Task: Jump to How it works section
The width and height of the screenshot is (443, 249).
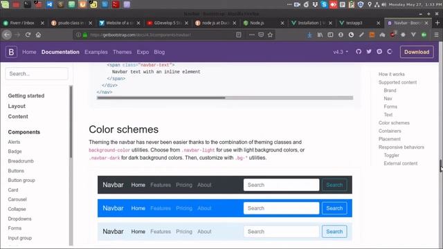Action: [392, 74]
